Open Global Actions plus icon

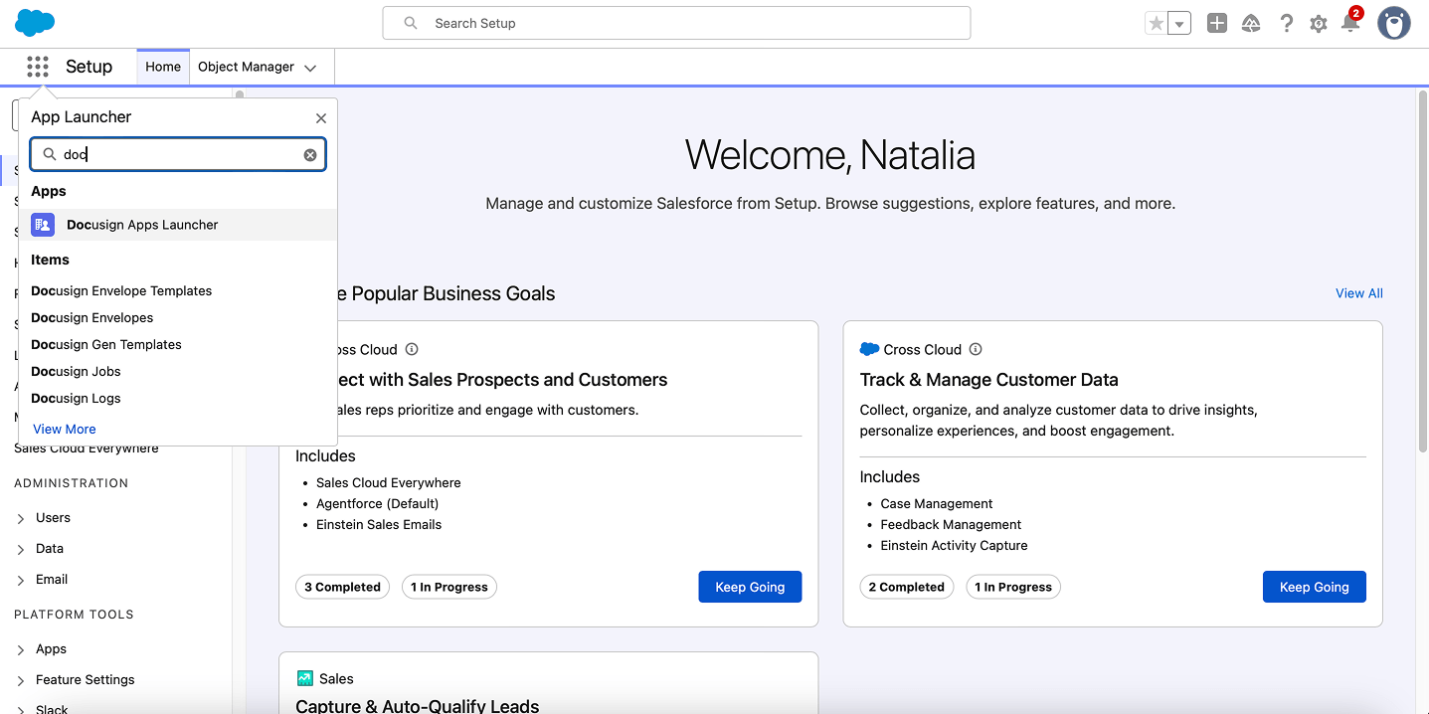(x=1217, y=23)
